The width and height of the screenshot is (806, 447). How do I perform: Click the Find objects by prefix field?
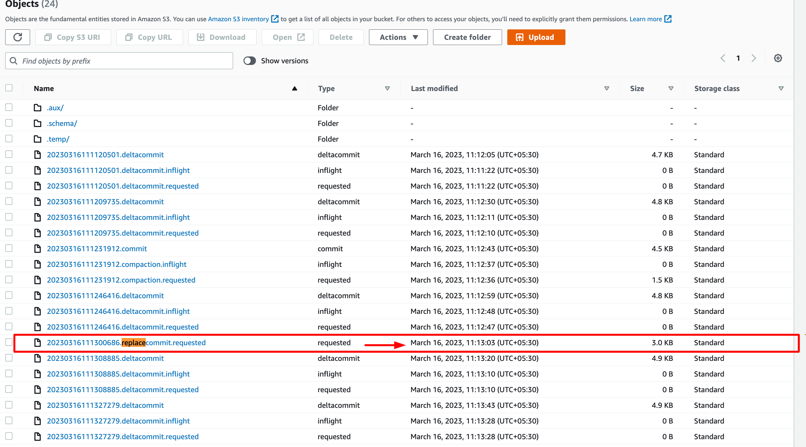click(124, 61)
